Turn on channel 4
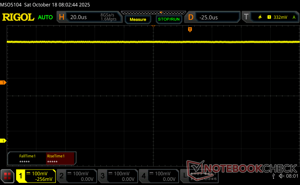 (x=159, y=176)
